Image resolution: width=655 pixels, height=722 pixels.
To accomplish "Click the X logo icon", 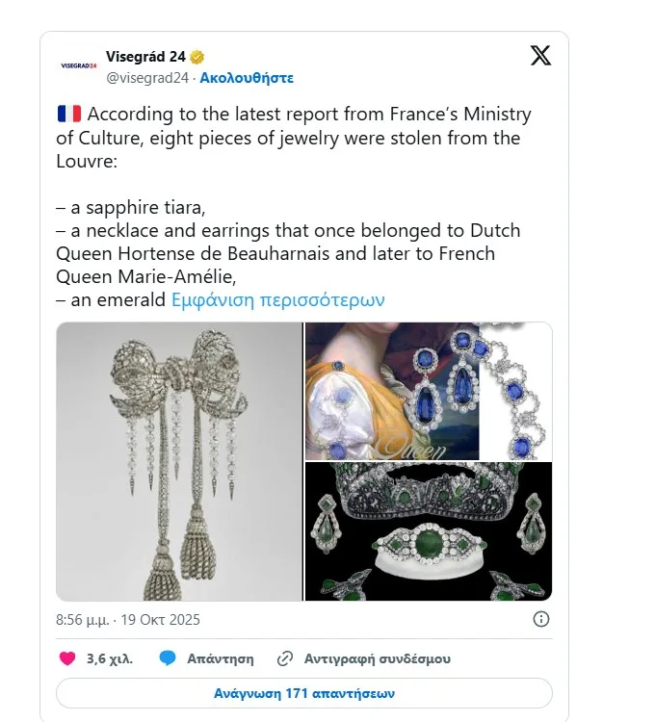I will coord(540,56).
